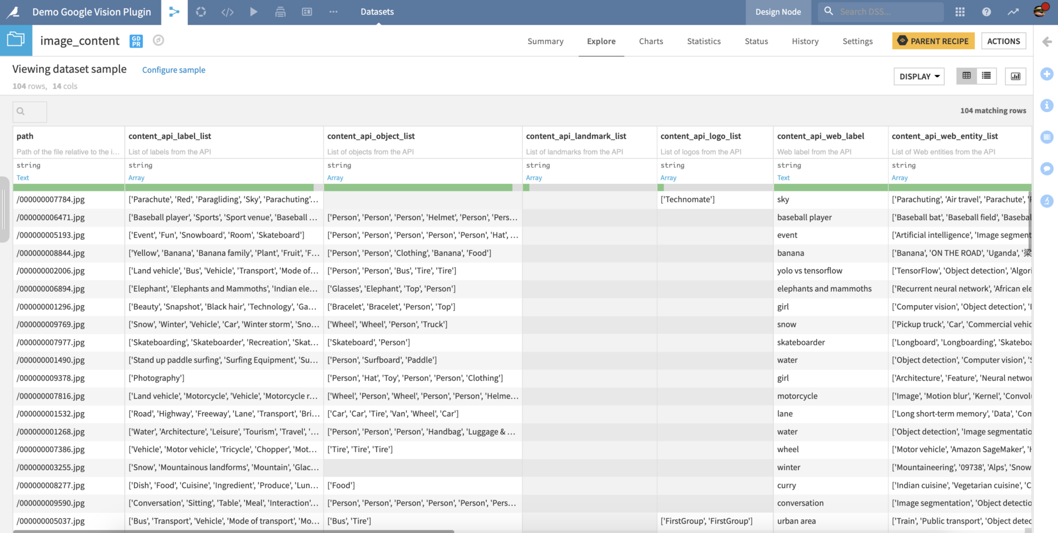Click the jobs play icon in the navbar
The height and width of the screenshot is (533, 1058).
point(253,12)
